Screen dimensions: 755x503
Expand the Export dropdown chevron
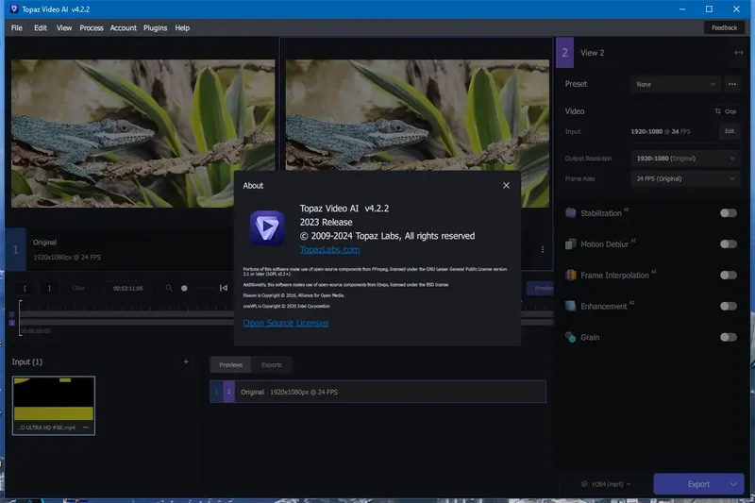point(733,484)
